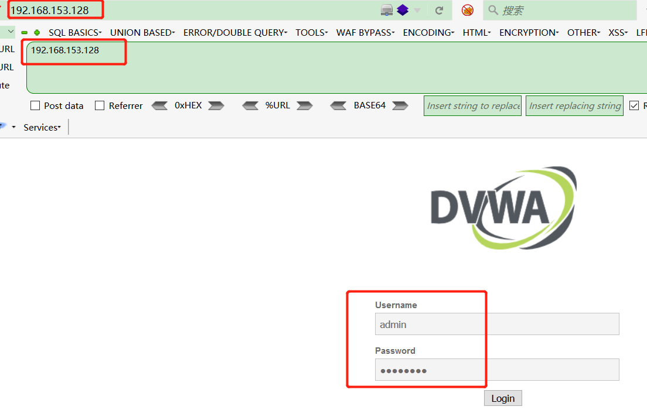
Task: Click the Username field containing admin
Action: [x=497, y=324]
